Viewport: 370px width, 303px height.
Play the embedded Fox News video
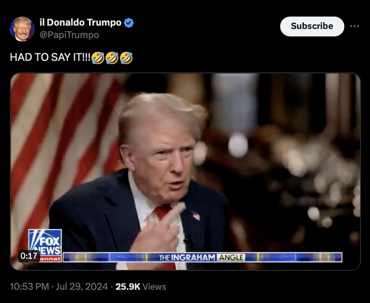pyautogui.click(x=185, y=171)
